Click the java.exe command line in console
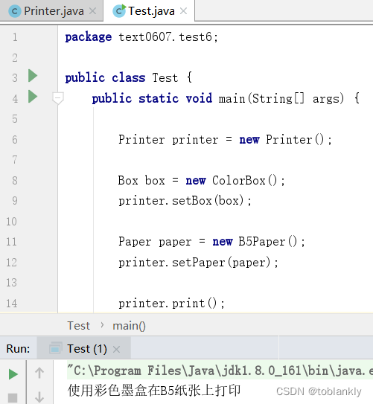Screen dimensions: 373x404 [220, 371]
